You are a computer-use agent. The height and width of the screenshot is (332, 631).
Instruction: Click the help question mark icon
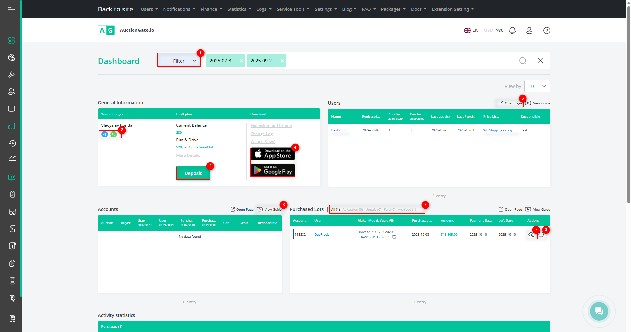(546, 31)
